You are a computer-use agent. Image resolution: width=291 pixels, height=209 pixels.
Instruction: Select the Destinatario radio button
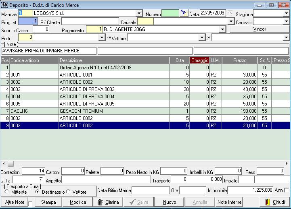(37, 192)
